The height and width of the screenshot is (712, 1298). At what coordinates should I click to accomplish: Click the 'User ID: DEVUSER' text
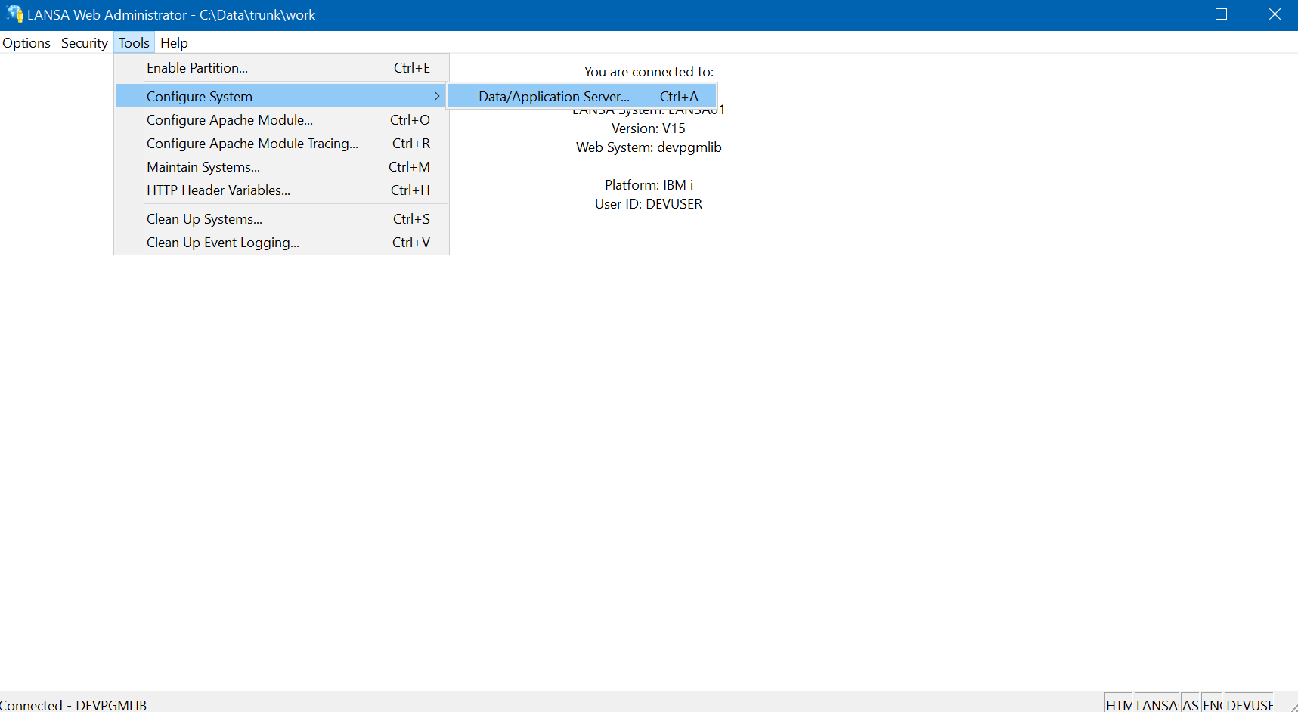click(x=649, y=204)
